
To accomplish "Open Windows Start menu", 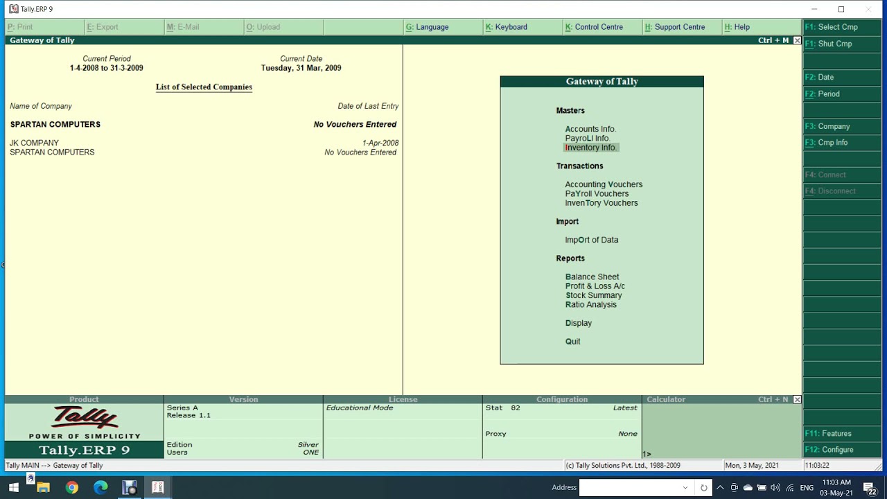I will pos(14,488).
